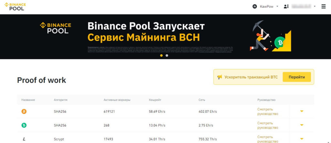Expand the Bitcoin Cash row
The width and height of the screenshot is (331, 143).
(302, 125)
